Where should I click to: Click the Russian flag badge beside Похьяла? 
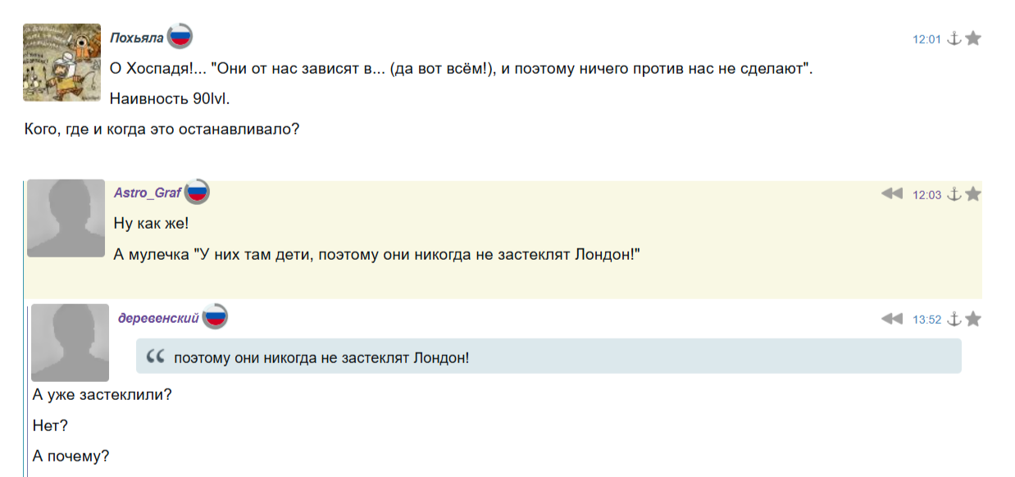(180, 36)
